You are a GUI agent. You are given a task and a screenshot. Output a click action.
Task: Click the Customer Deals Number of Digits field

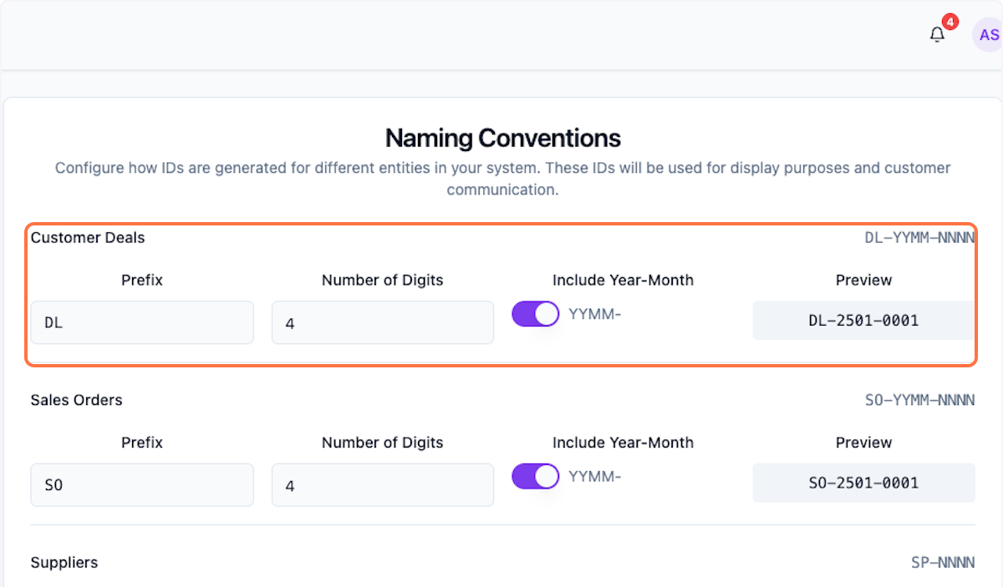click(x=382, y=322)
